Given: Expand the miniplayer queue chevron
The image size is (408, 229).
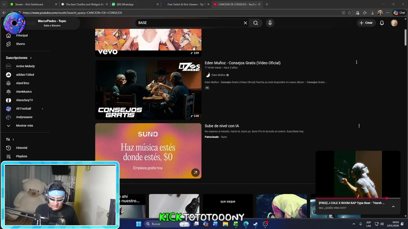Looking at the screenshot, I should [393, 206].
